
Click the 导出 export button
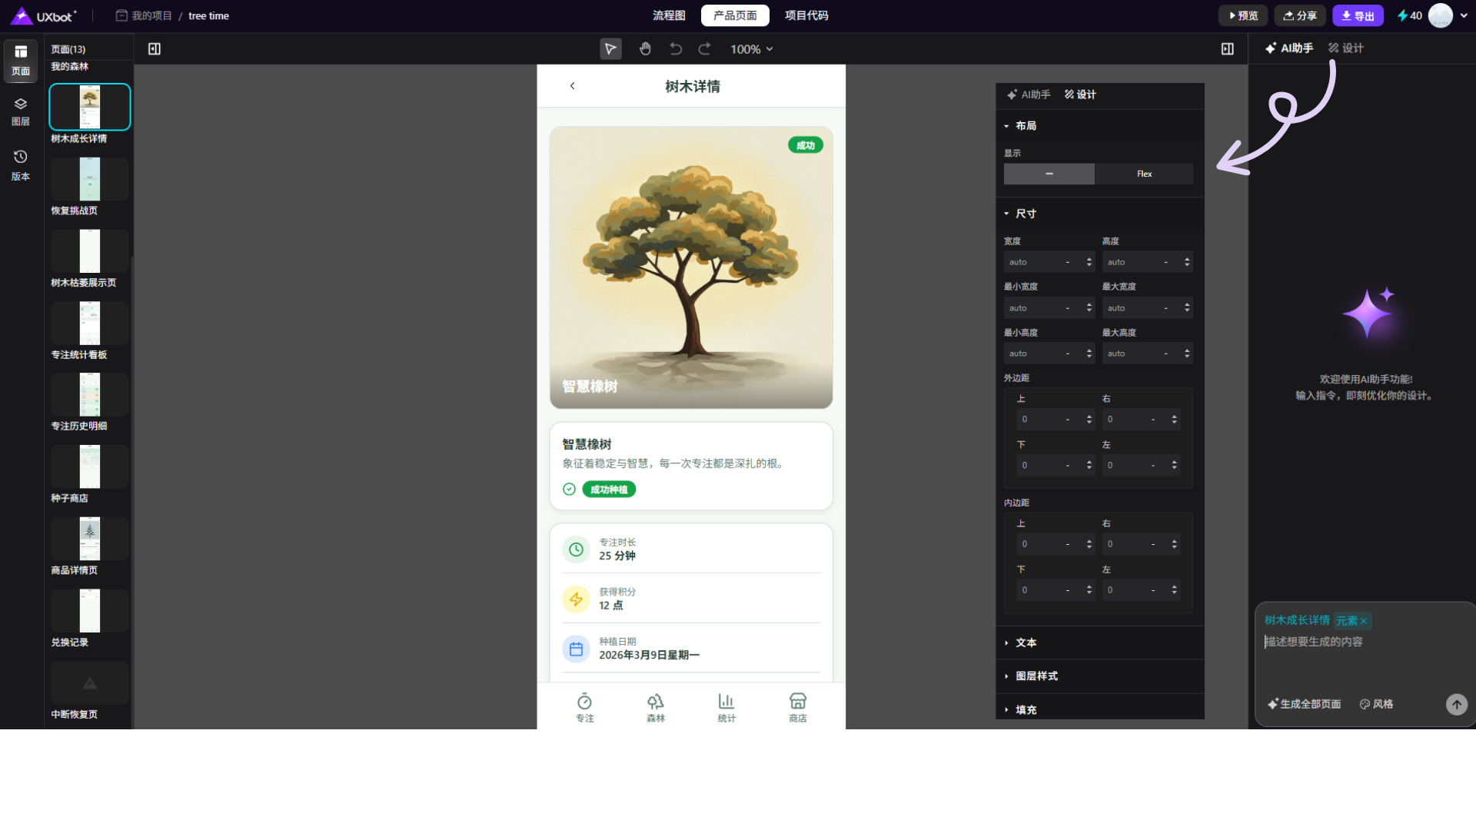pos(1358,15)
